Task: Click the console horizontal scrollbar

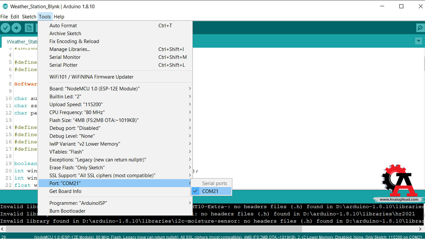Action: point(154,229)
